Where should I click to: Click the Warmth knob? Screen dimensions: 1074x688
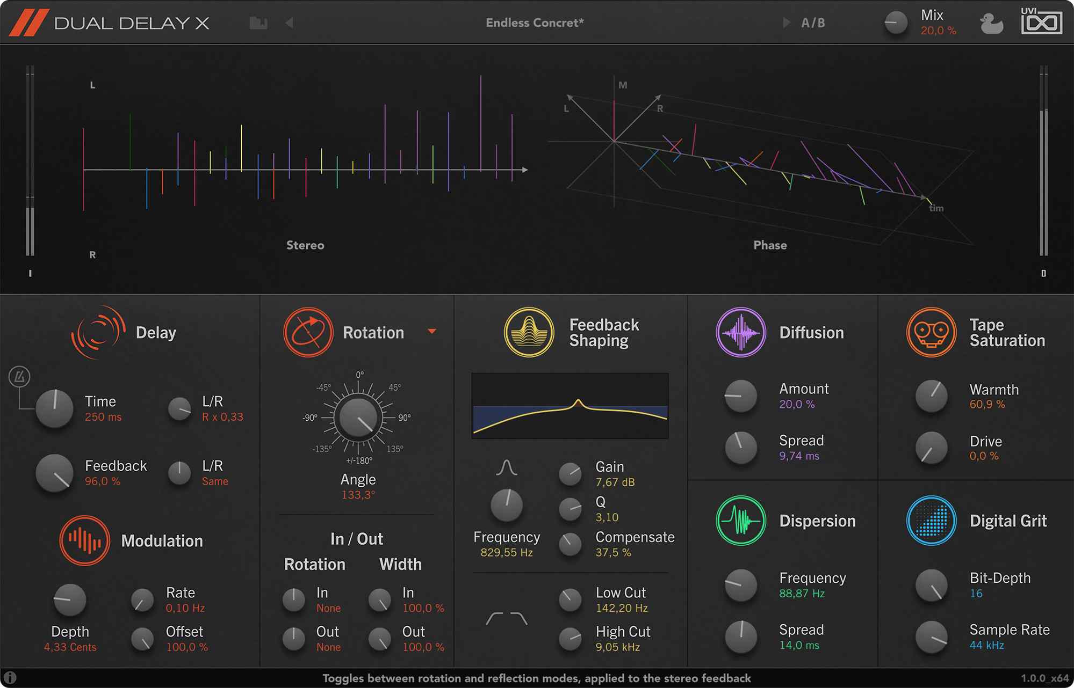tap(932, 396)
